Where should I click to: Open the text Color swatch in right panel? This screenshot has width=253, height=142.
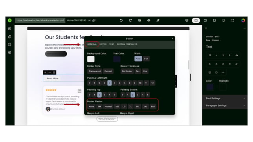(x=210, y=87)
